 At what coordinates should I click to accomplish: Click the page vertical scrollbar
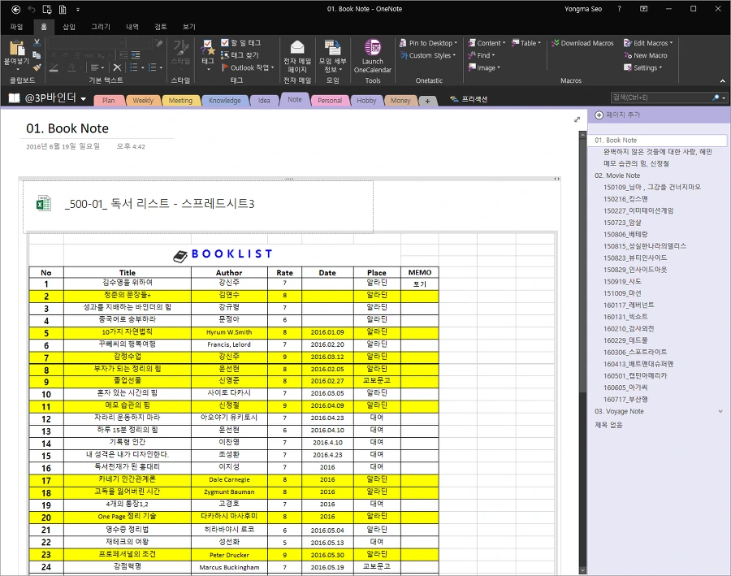(x=582, y=353)
